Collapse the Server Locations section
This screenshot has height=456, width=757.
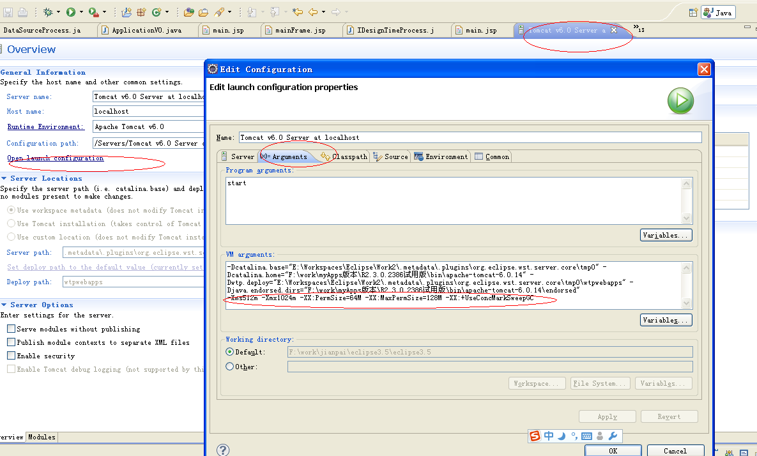pyautogui.click(x=4, y=179)
